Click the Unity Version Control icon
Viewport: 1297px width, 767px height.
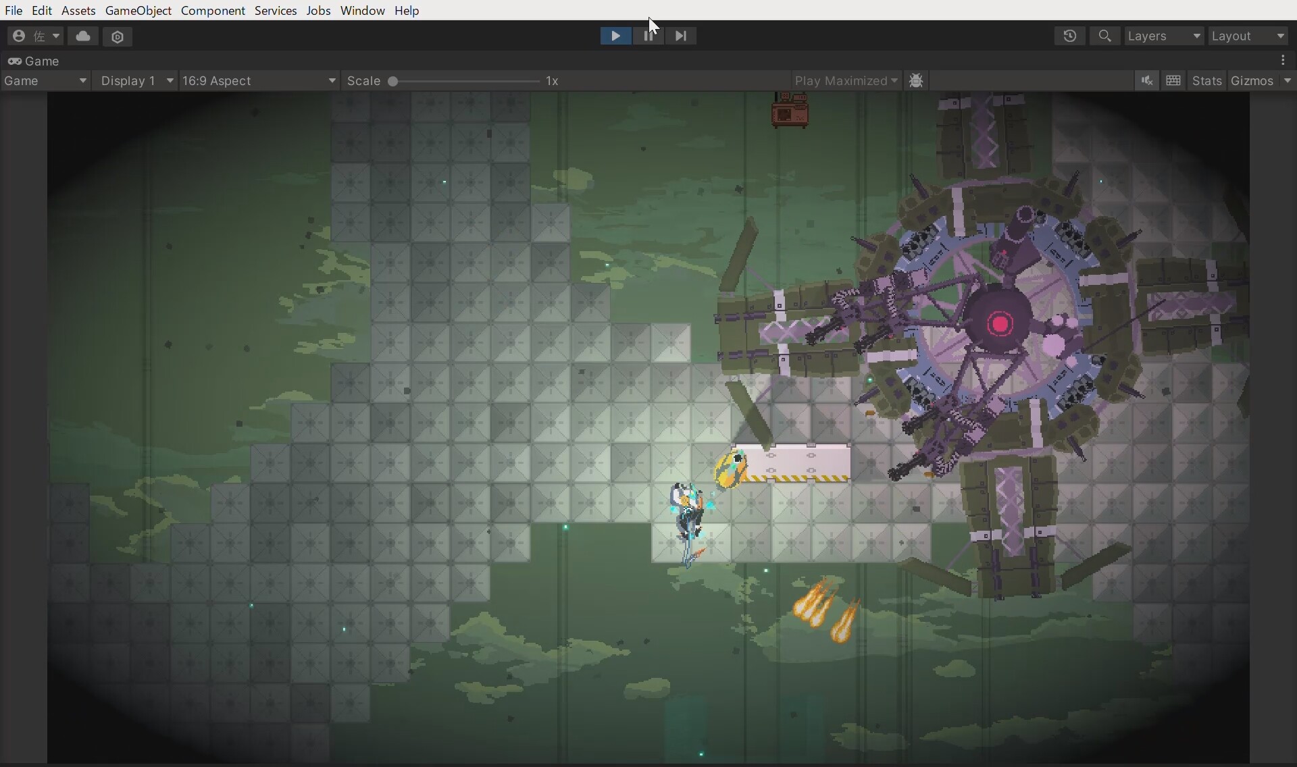[x=118, y=36]
